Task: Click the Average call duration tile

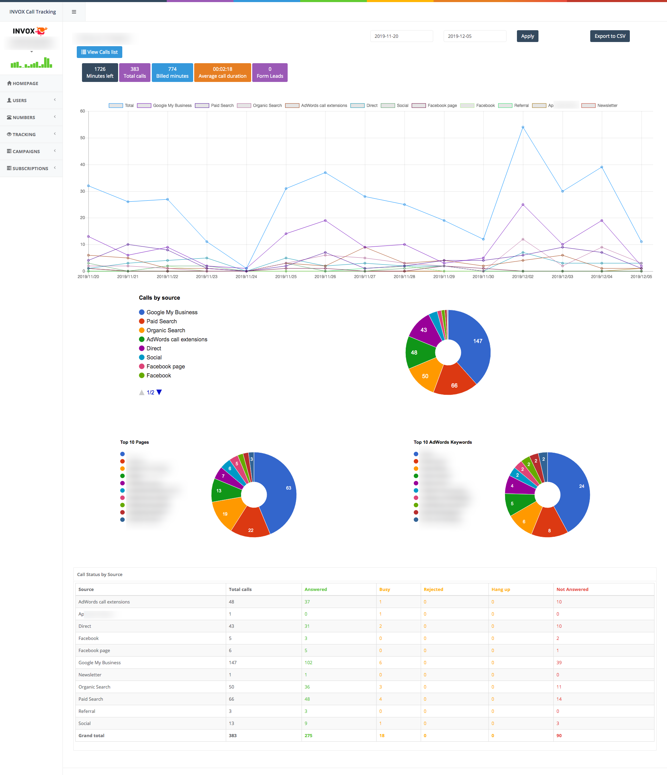Action: click(223, 73)
